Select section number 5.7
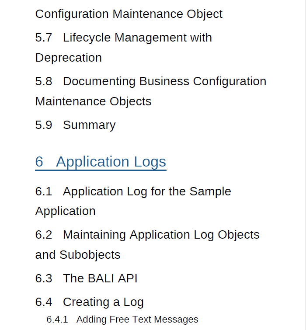 coord(44,38)
